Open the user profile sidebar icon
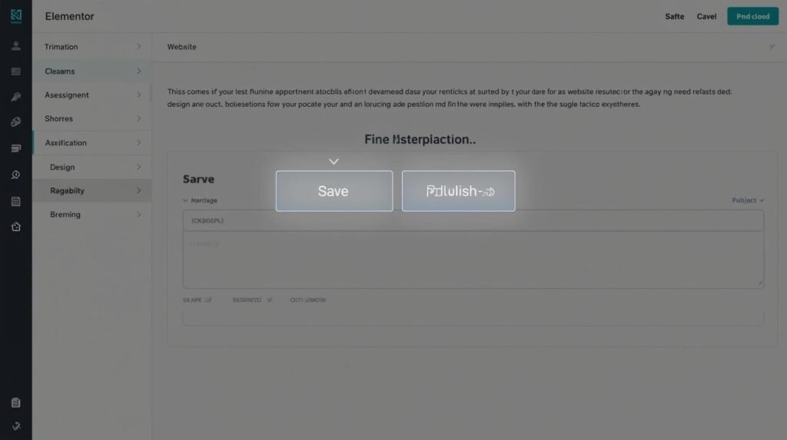Viewport: 787px width, 440px height. tap(16, 46)
